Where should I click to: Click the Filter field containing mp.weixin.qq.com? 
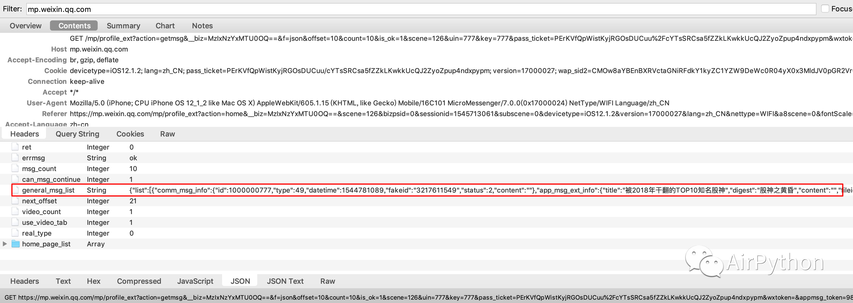[x=421, y=9]
